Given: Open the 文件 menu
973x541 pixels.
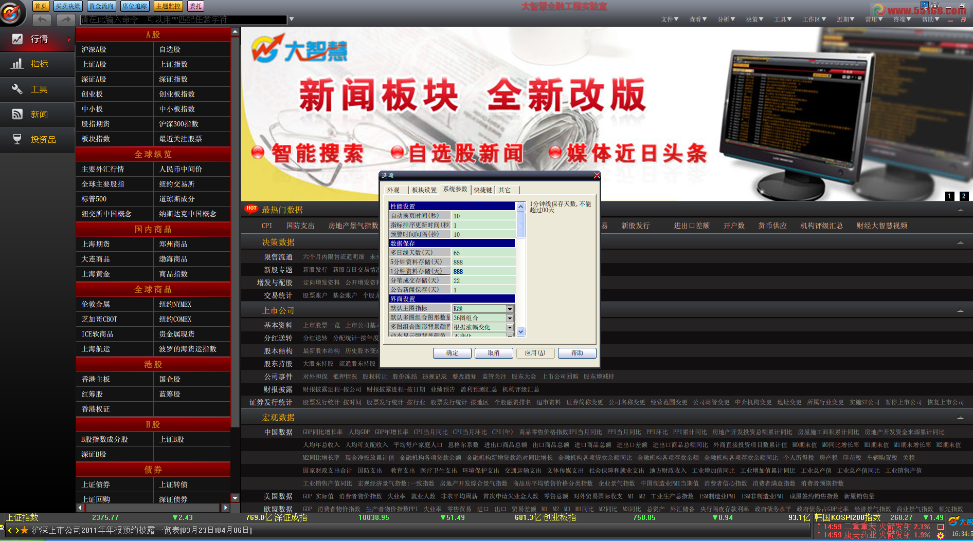Looking at the screenshot, I should coord(670,20).
